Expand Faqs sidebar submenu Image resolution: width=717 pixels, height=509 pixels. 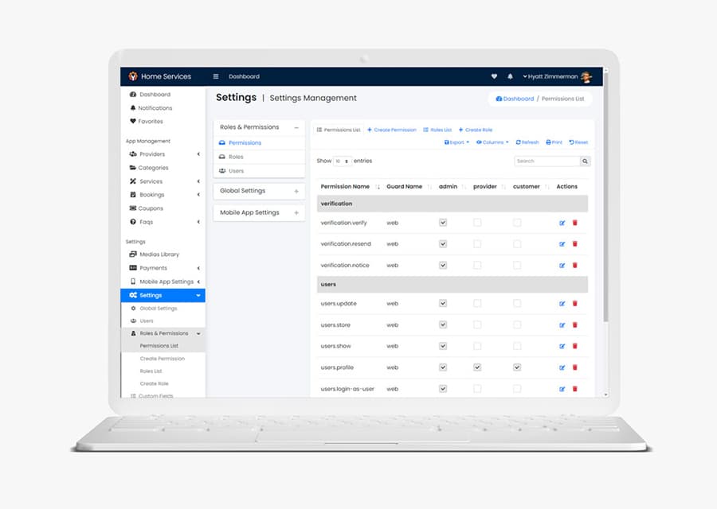pos(198,222)
